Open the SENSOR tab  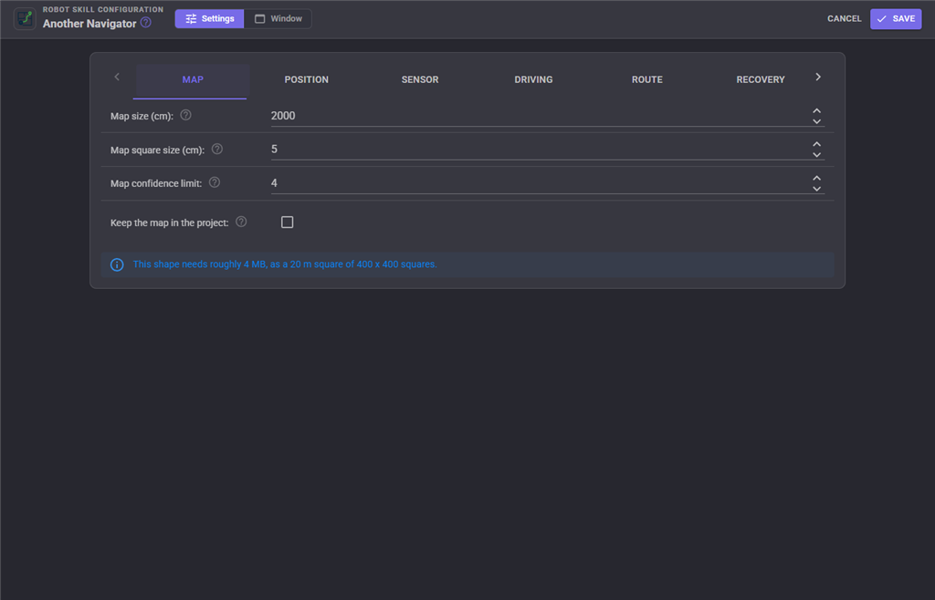point(420,79)
